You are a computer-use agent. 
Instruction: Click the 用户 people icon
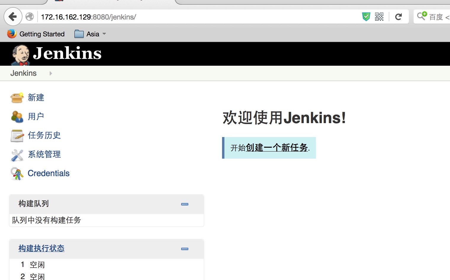click(x=17, y=117)
